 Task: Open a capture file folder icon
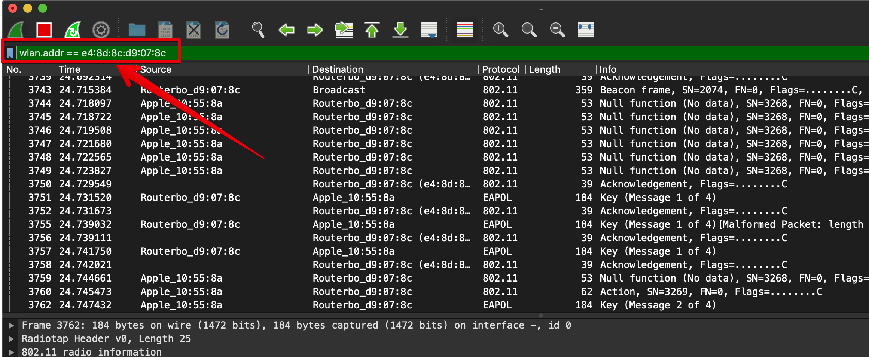tap(137, 30)
